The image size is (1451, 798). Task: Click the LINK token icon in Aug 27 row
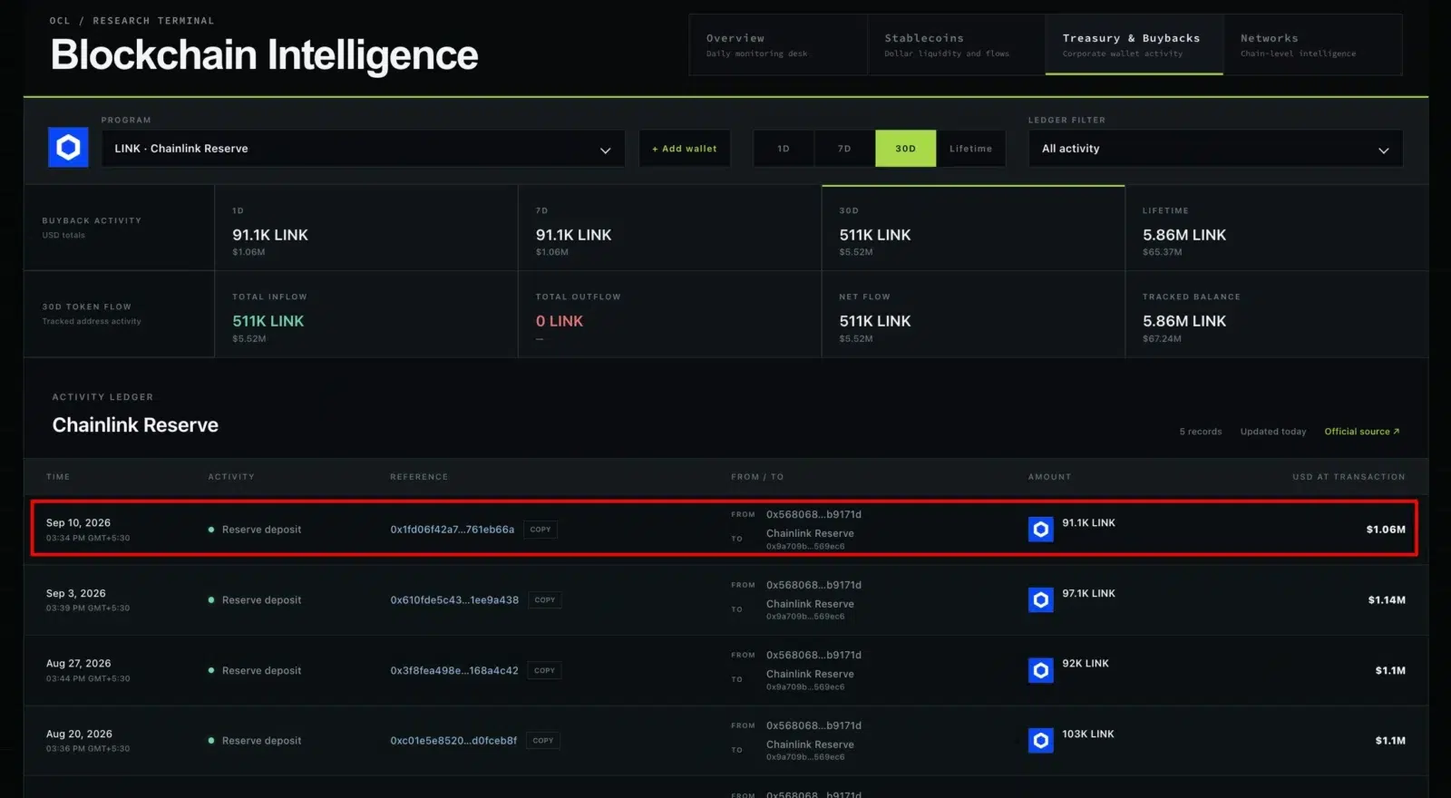tap(1041, 670)
